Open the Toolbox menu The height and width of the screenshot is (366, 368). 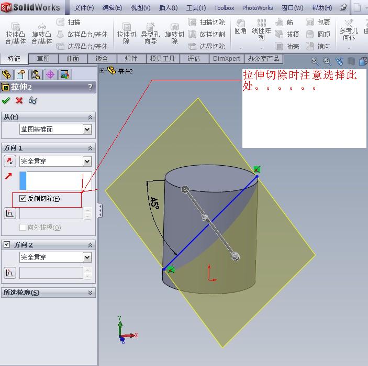tap(224, 8)
